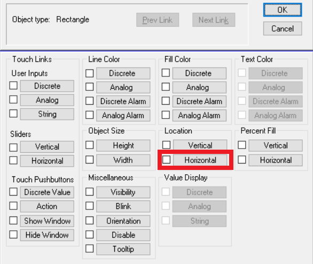
Task: Tick the Line Color Discrete Alarm checkbox
Action: click(x=89, y=101)
